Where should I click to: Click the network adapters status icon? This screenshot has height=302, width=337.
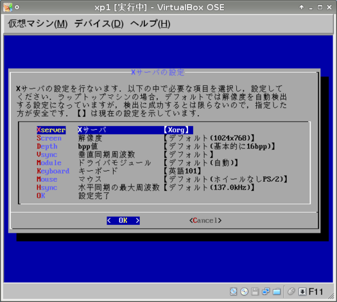coord(266,292)
